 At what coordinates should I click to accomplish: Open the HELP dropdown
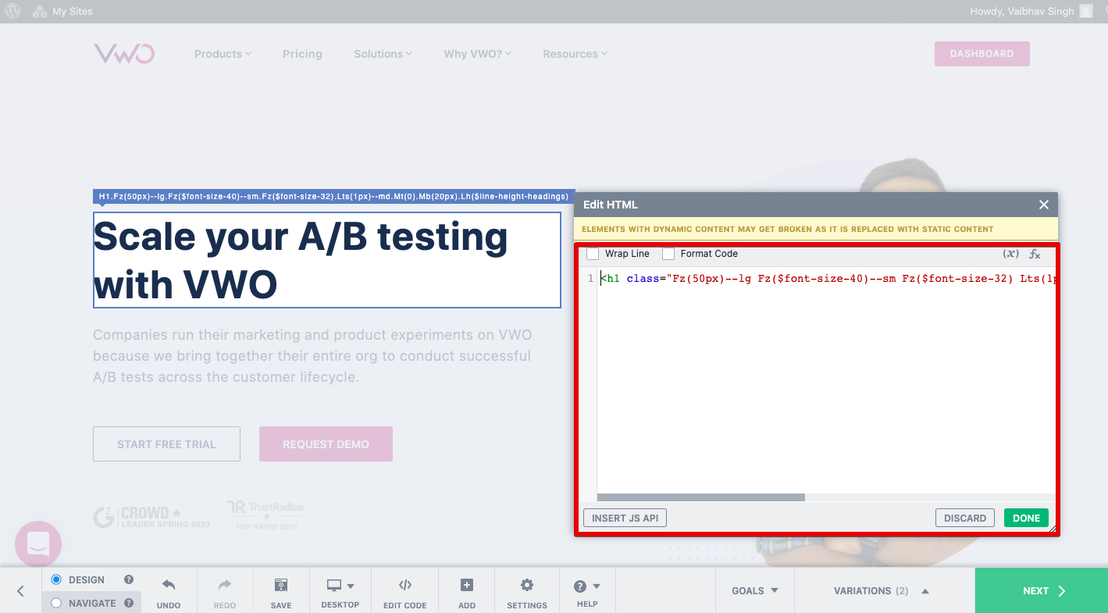click(587, 591)
